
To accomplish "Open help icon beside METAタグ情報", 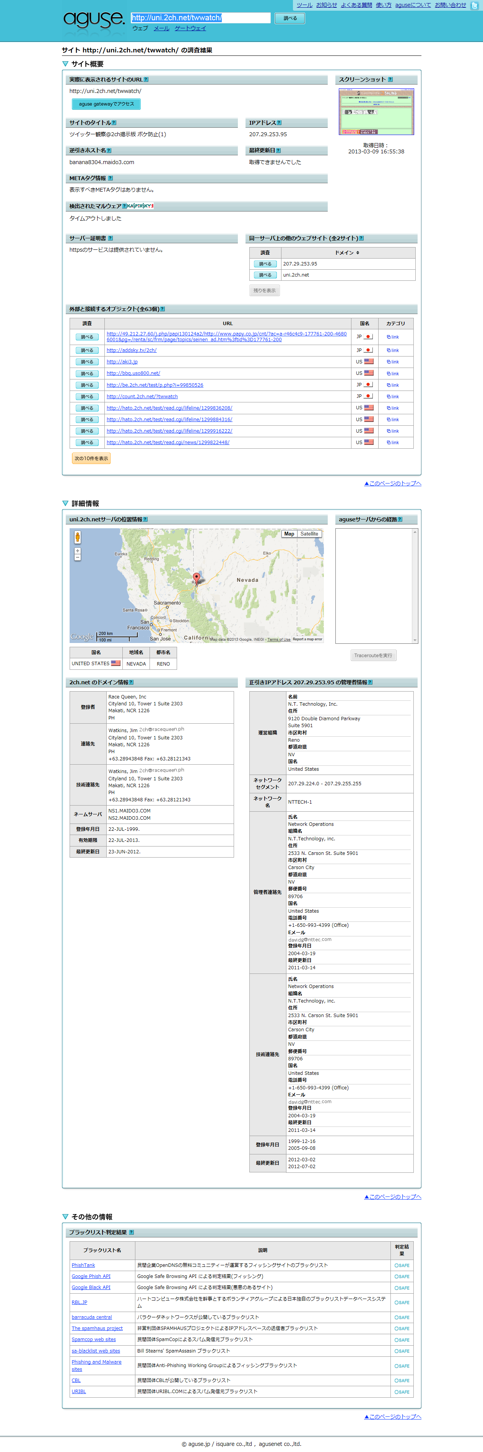I will [111, 178].
